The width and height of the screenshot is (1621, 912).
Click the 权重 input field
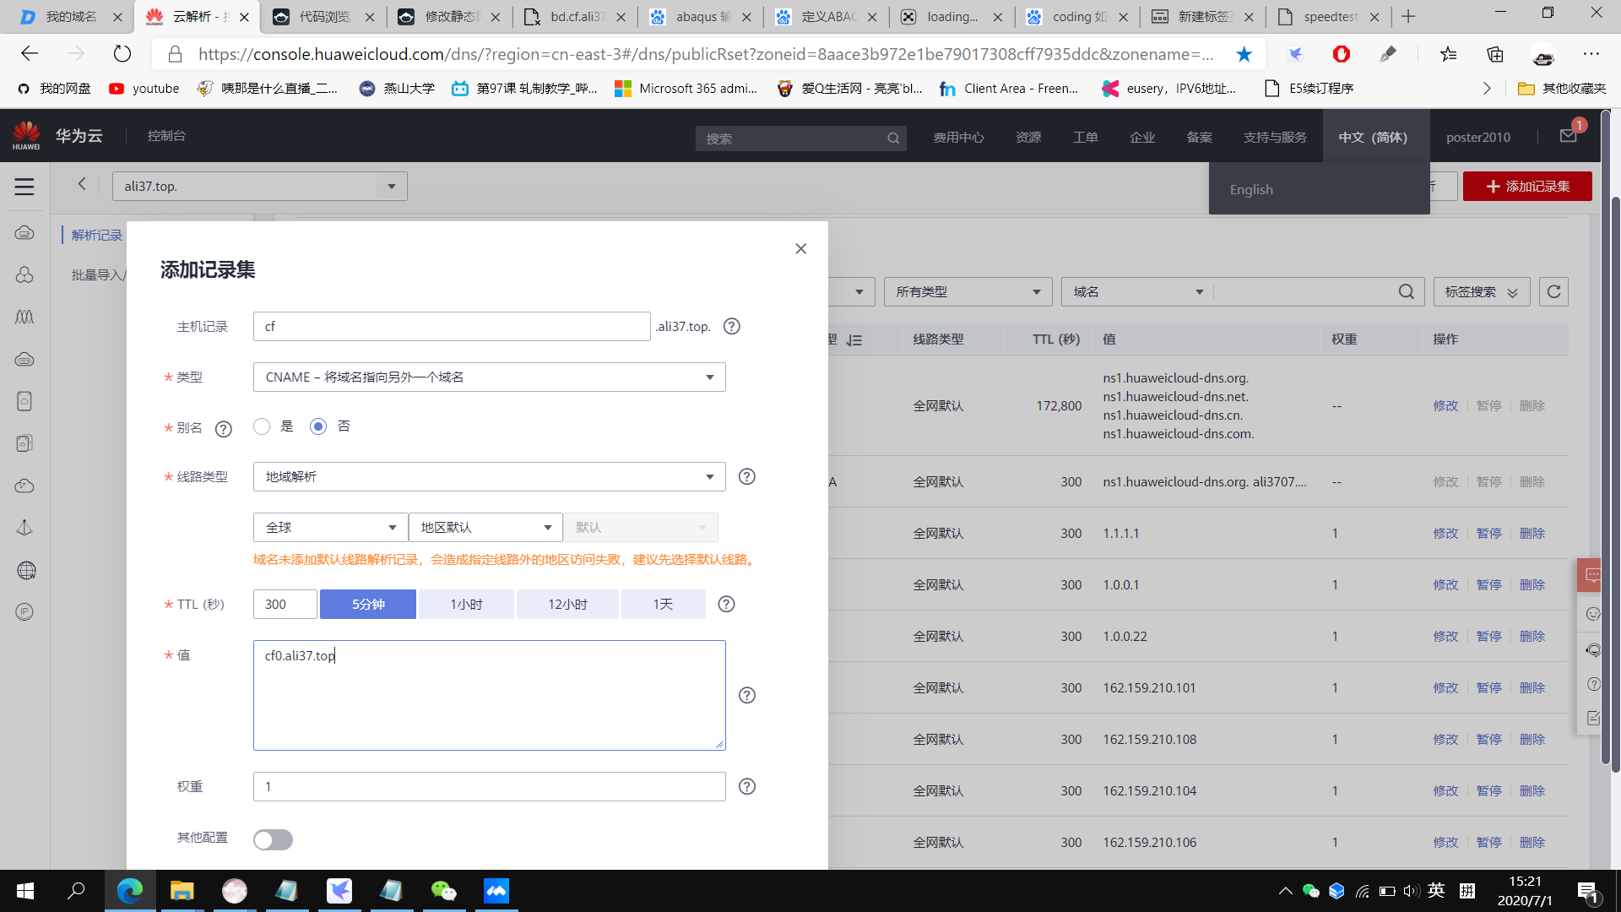pos(489,787)
